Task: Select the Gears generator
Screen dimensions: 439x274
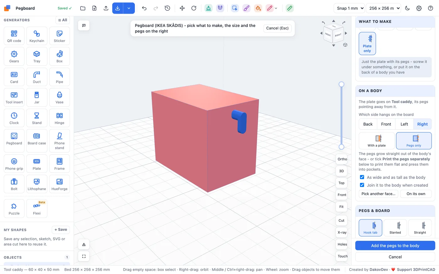Action: coord(14,56)
